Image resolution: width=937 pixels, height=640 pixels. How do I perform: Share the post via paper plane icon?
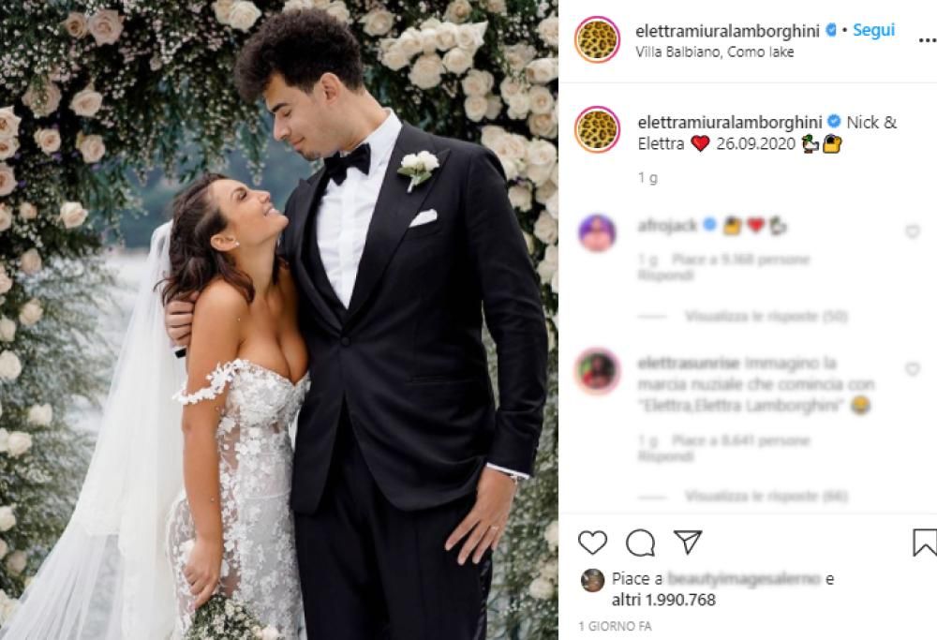coord(687,542)
